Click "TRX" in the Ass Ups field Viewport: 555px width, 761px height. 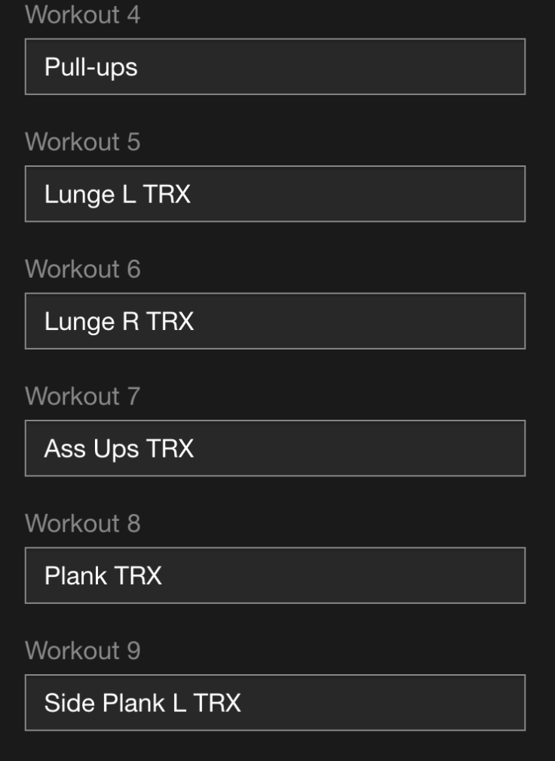(170, 448)
